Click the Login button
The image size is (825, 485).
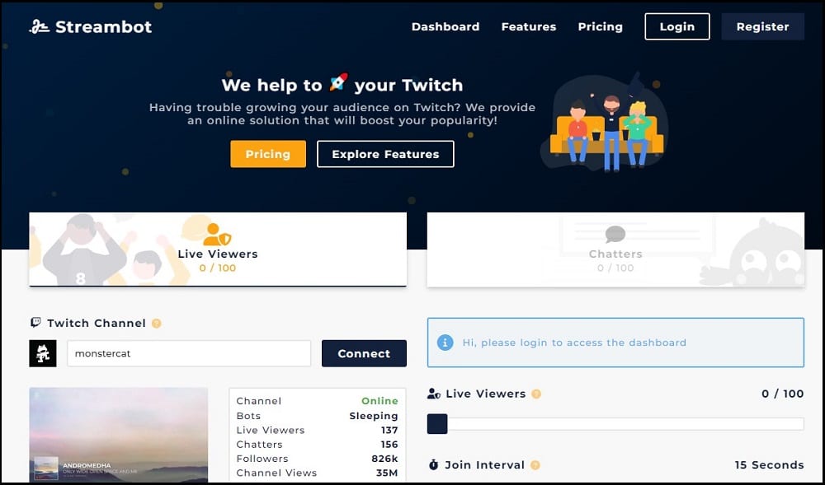coord(676,26)
